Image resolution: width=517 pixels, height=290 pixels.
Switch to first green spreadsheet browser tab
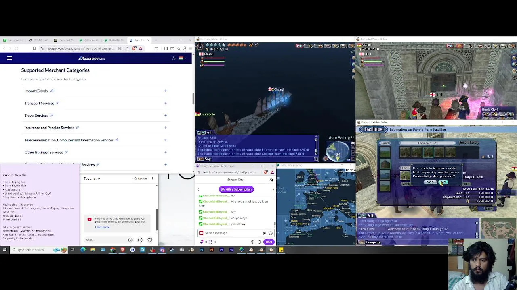point(14,40)
